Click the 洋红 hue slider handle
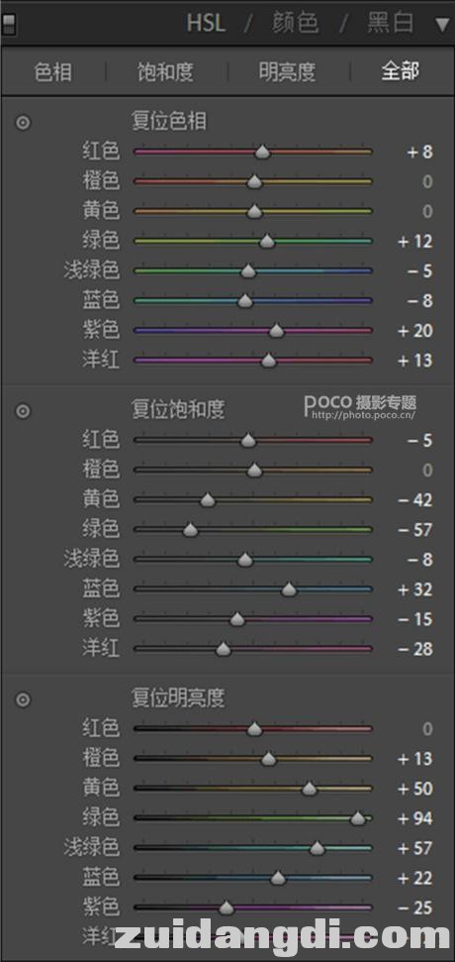 (x=269, y=361)
